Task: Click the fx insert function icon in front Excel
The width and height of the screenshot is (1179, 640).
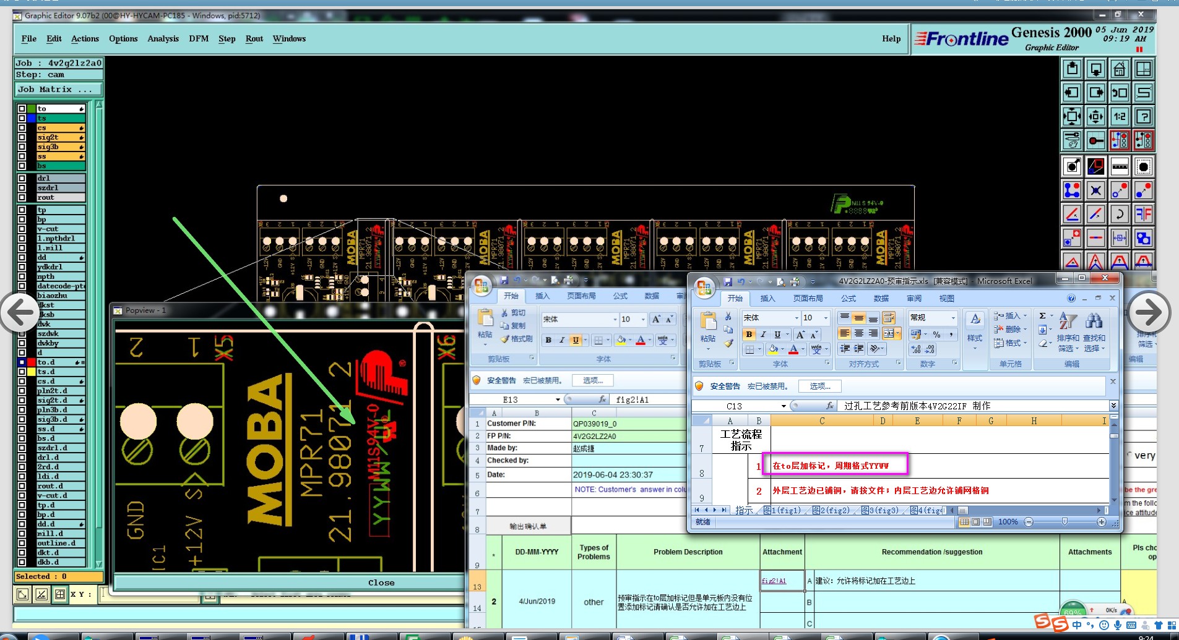Action: click(x=830, y=406)
